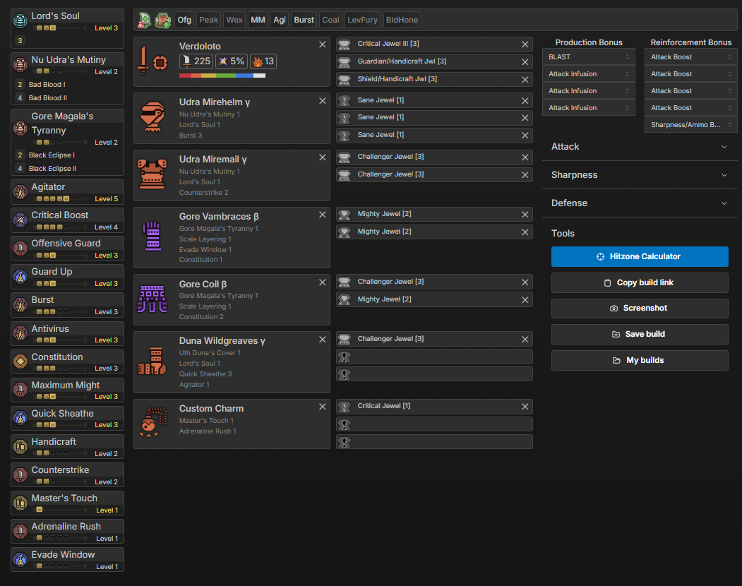Click the Offensive Guard skill icon
The width and height of the screenshot is (742, 586).
click(x=20, y=248)
